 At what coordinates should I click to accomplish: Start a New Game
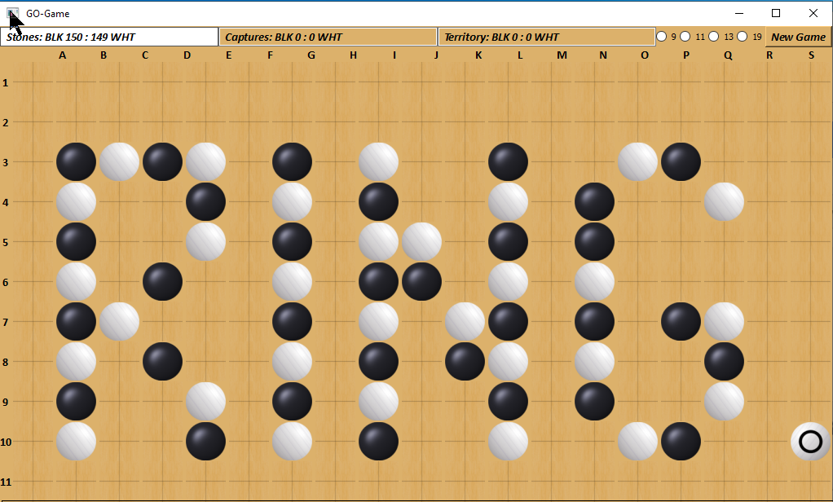point(798,37)
